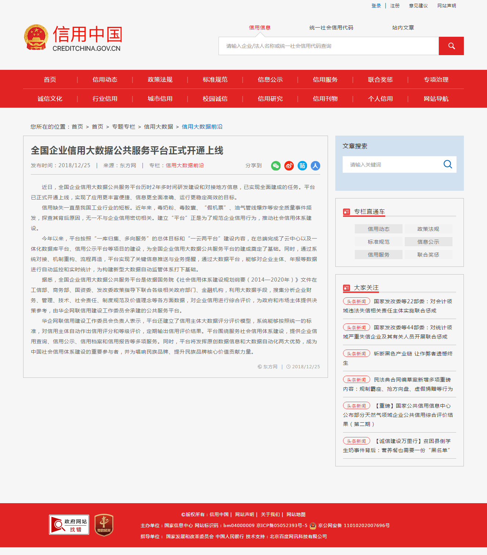The image size is (487, 555).
Task: Open the 信用研究 navigation menu
Action: tap(270, 99)
